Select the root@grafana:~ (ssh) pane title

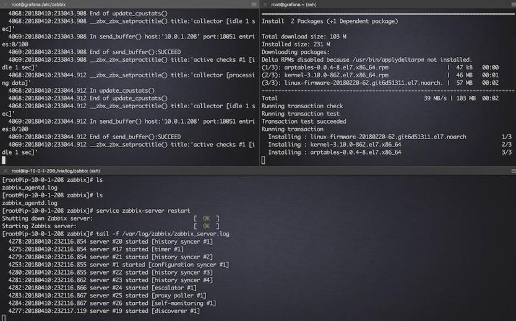click(294, 4)
